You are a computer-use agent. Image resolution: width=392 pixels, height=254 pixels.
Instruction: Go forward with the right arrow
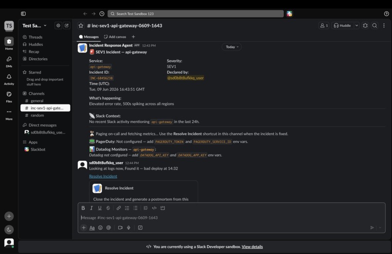tap(93, 14)
